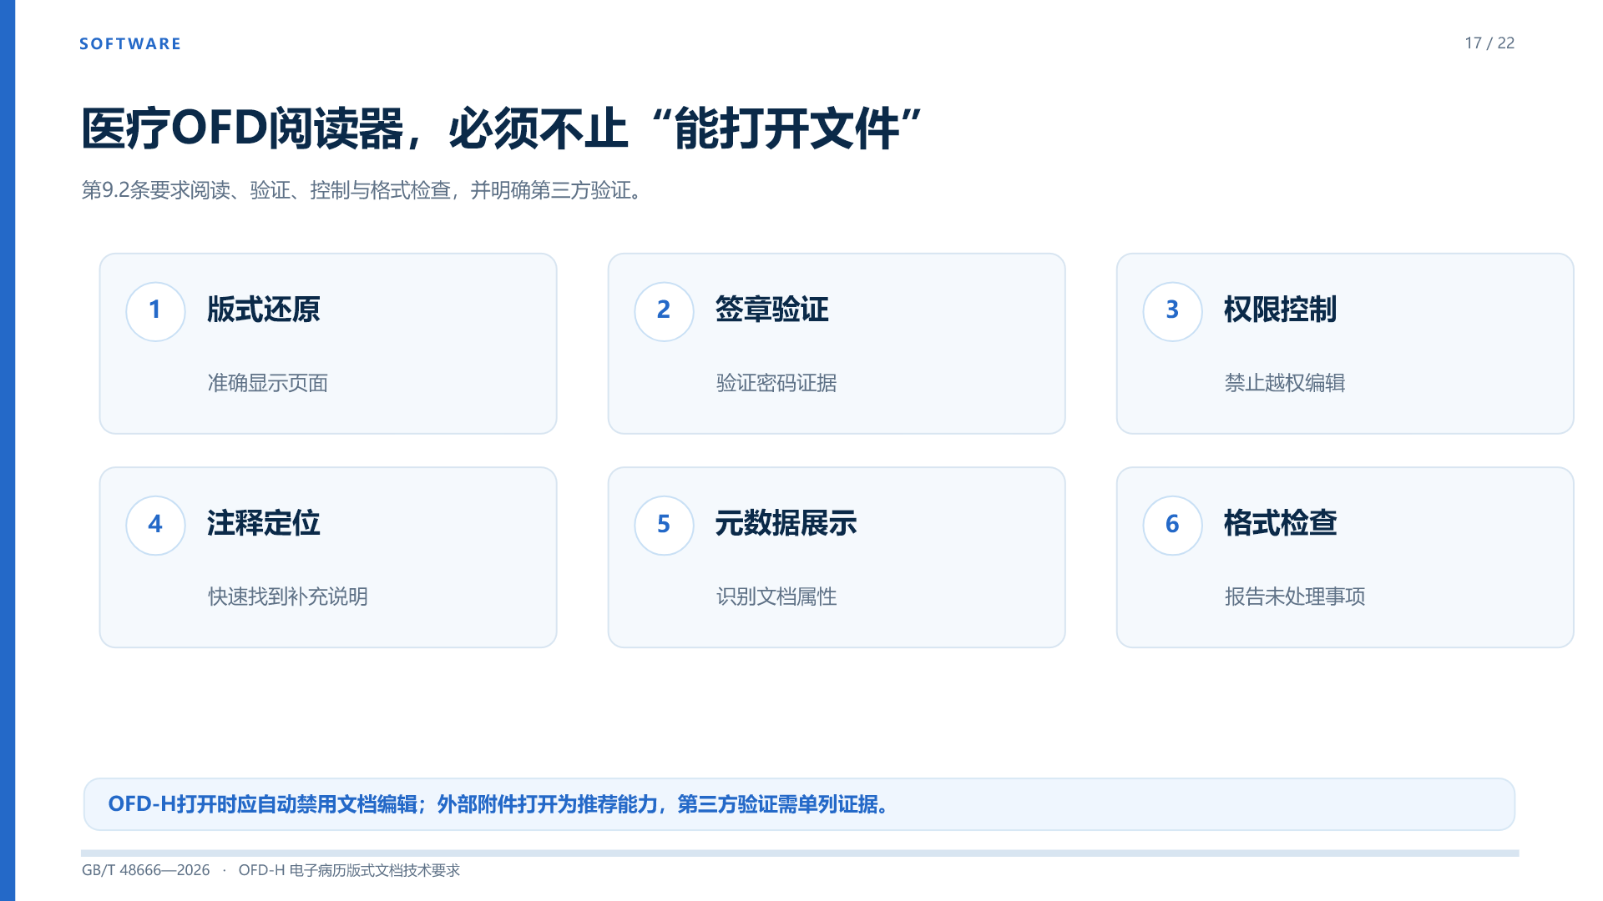The width and height of the screenshot is (1603, 901).
Task: Click the SOFTWARE section label
Action: 130,43
